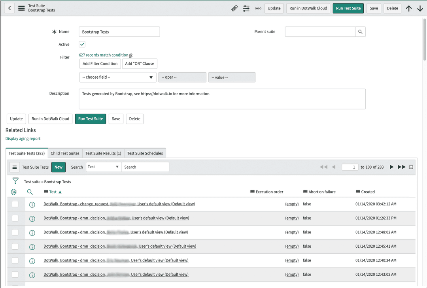Collapse the related list with minus icon
The height and width of the screenshot is (288, 427).
tap(411, 167)
